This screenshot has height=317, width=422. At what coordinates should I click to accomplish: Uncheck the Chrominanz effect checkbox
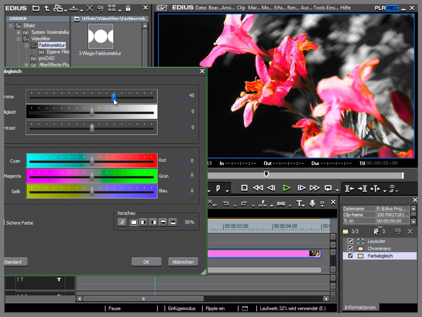pyautogui.click(x=351, y=249)
